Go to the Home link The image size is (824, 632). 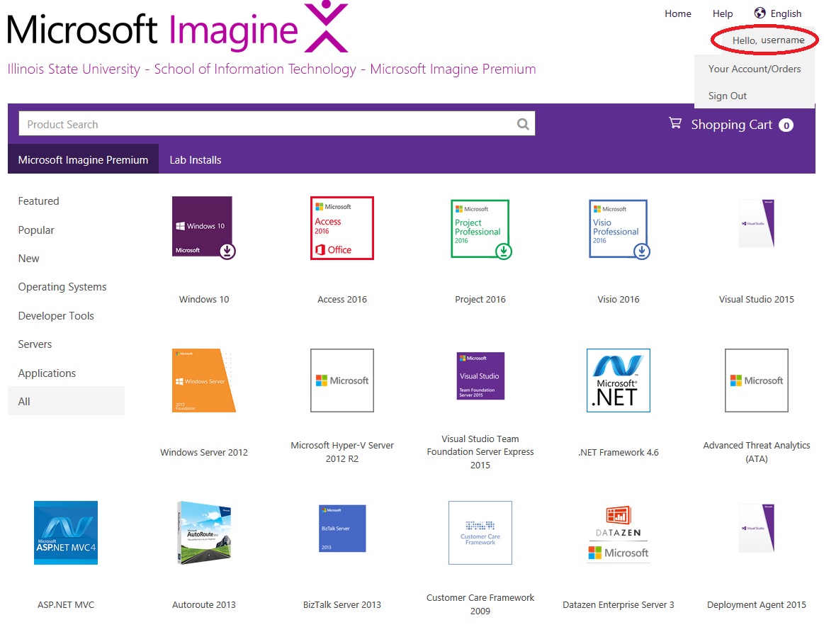coord(678,13)
